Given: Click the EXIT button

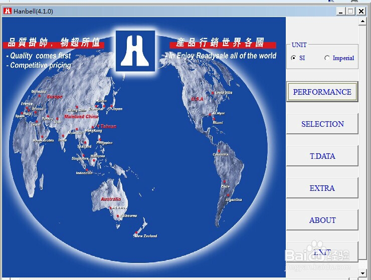Looking at the screenshot, I should coord(322,252).
